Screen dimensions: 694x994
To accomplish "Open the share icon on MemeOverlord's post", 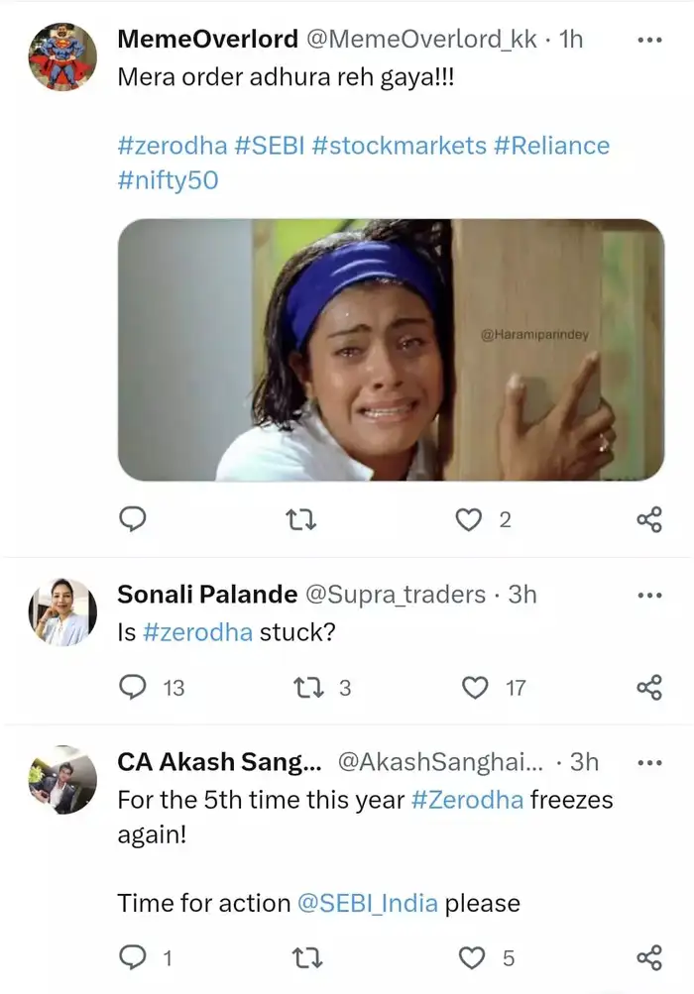I will [649, 518].
